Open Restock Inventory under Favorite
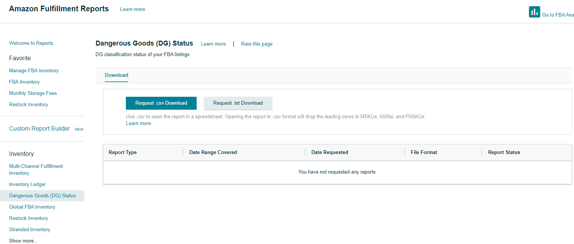The height and width of the screenshot is (244, 574). click(29, 104)
